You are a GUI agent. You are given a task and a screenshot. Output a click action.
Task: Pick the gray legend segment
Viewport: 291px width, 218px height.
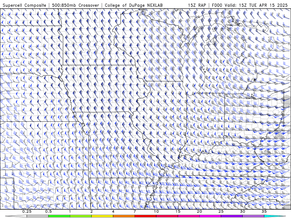pos(37,216)
